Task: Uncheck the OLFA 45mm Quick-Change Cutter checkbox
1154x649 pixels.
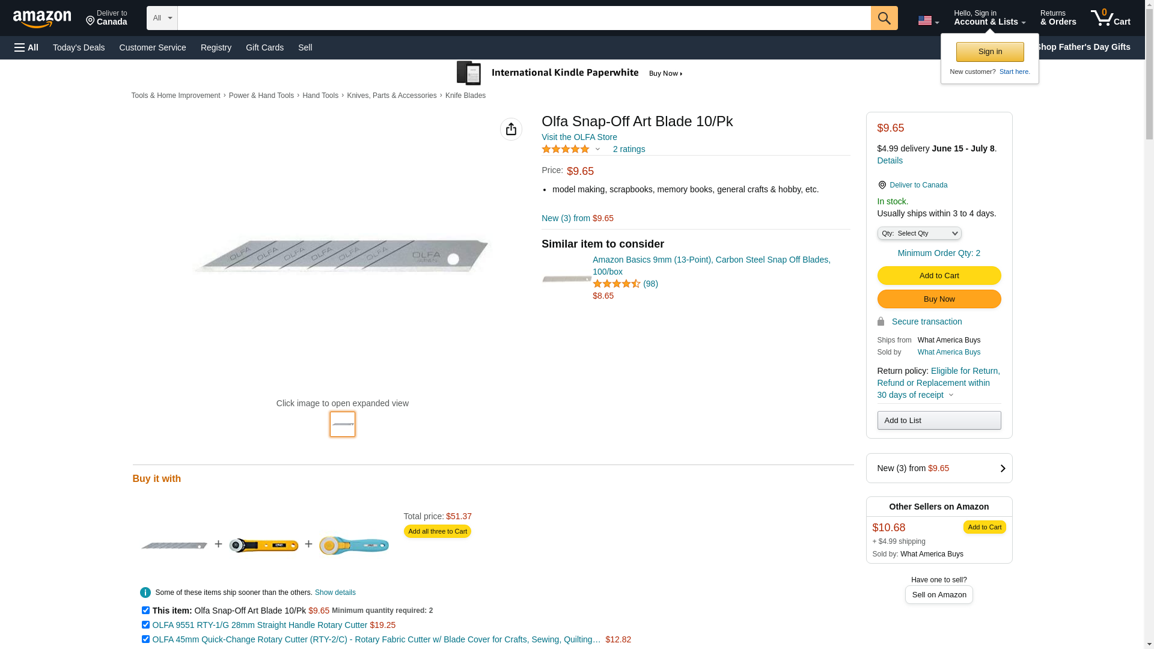Action: (x=145, y=639)
